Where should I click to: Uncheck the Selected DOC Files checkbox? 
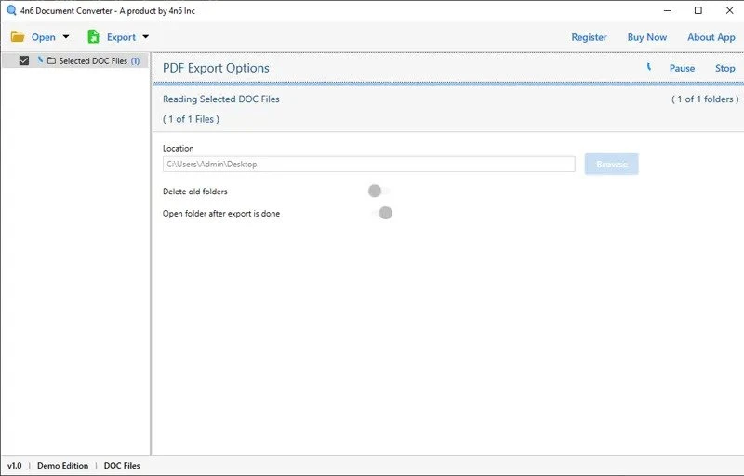click(24, 60)
